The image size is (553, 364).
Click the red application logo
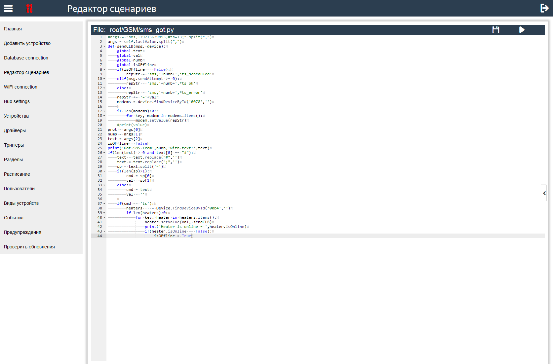(30, 9)
